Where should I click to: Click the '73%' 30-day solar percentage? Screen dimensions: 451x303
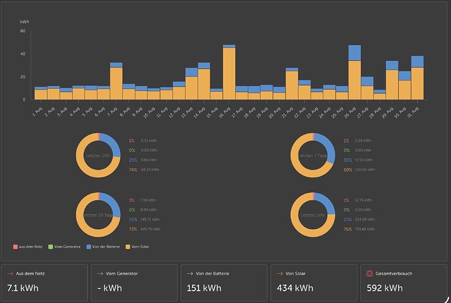133,230
